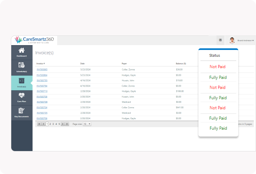Screen dimensions: 256x174
Task: Go to page 4
Action: point(56,124)
